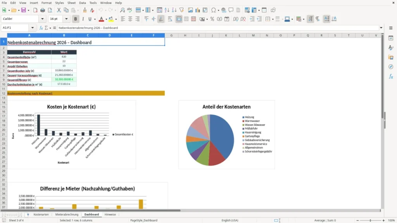Click the Cut scissors icon
This screenshot has width=397, height=223.
59,10
